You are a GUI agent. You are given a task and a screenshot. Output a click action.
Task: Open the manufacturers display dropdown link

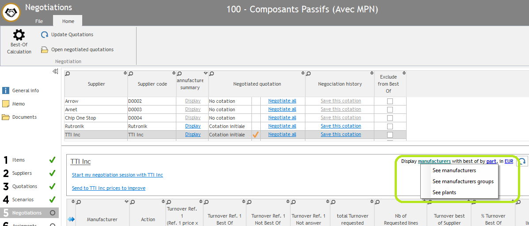(434, 161)
